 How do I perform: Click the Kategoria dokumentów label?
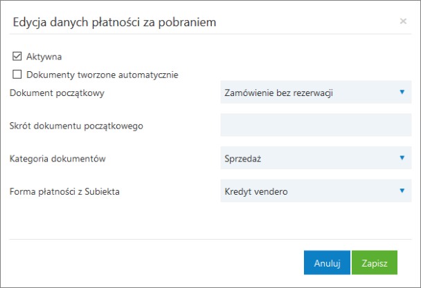tap(57, 158)
